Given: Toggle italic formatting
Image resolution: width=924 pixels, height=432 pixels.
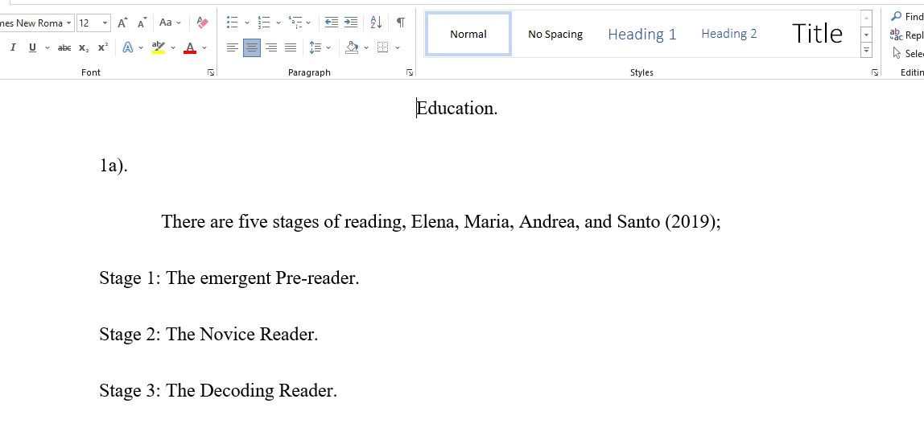Looking at the screenshot, I should [13, 47].
